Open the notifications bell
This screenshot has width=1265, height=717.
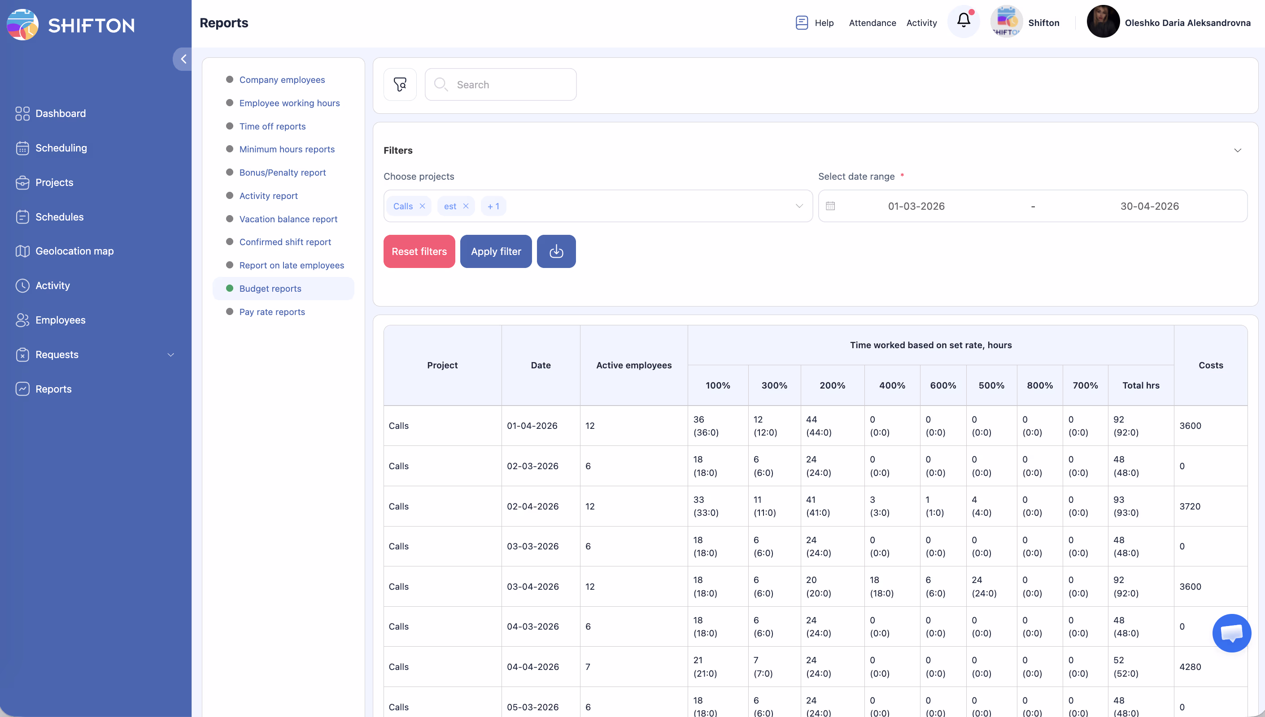964,21
